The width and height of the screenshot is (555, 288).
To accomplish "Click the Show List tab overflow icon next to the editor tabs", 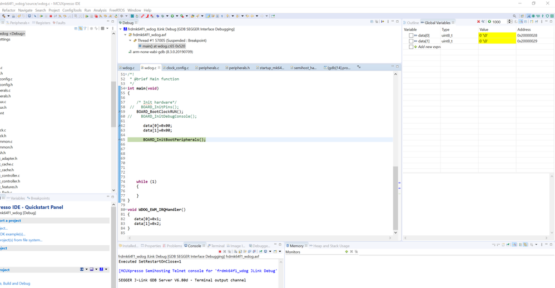I will (359, 67).
